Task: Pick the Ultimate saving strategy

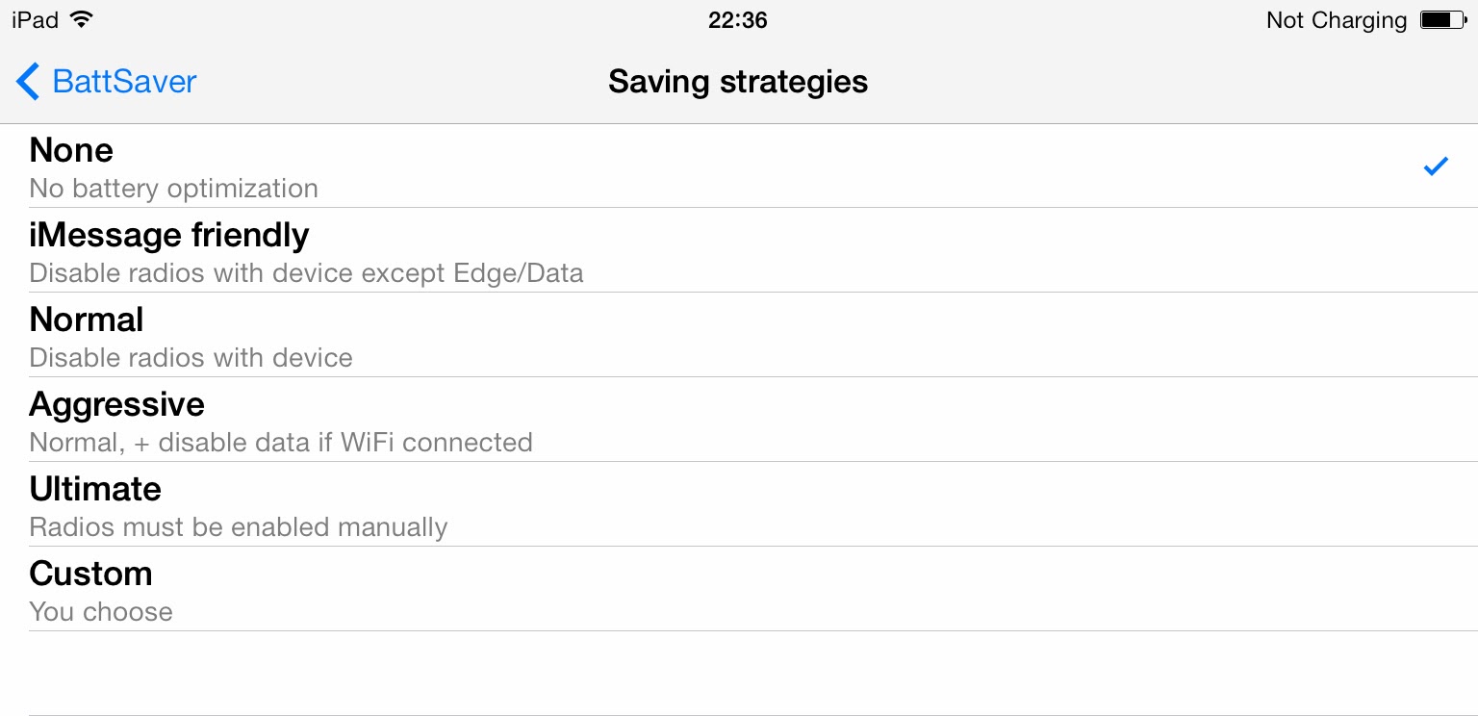Action: click(95, 489)
